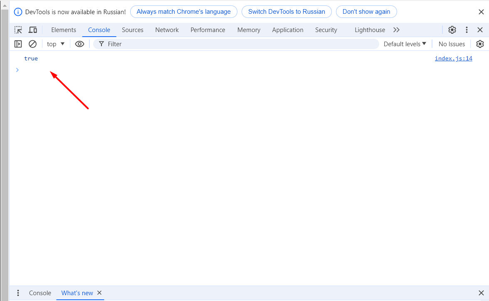The width and height of the screenshot is (489, 301).
Task: Open the top JavaScript context dropdown
Action: [56, 44]
